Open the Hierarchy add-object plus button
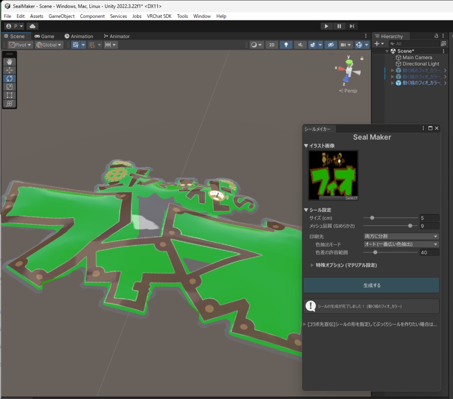The height and width of the screenshot is (399, 453). 379,44
